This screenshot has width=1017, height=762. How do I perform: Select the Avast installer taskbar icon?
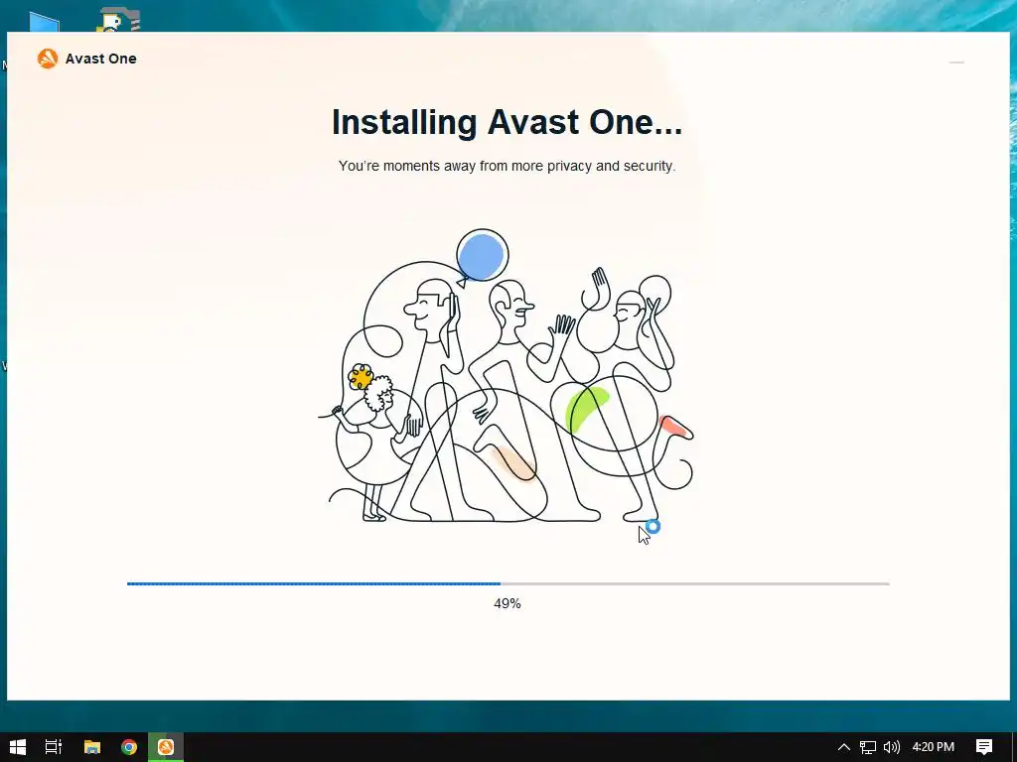coord(166,747)
